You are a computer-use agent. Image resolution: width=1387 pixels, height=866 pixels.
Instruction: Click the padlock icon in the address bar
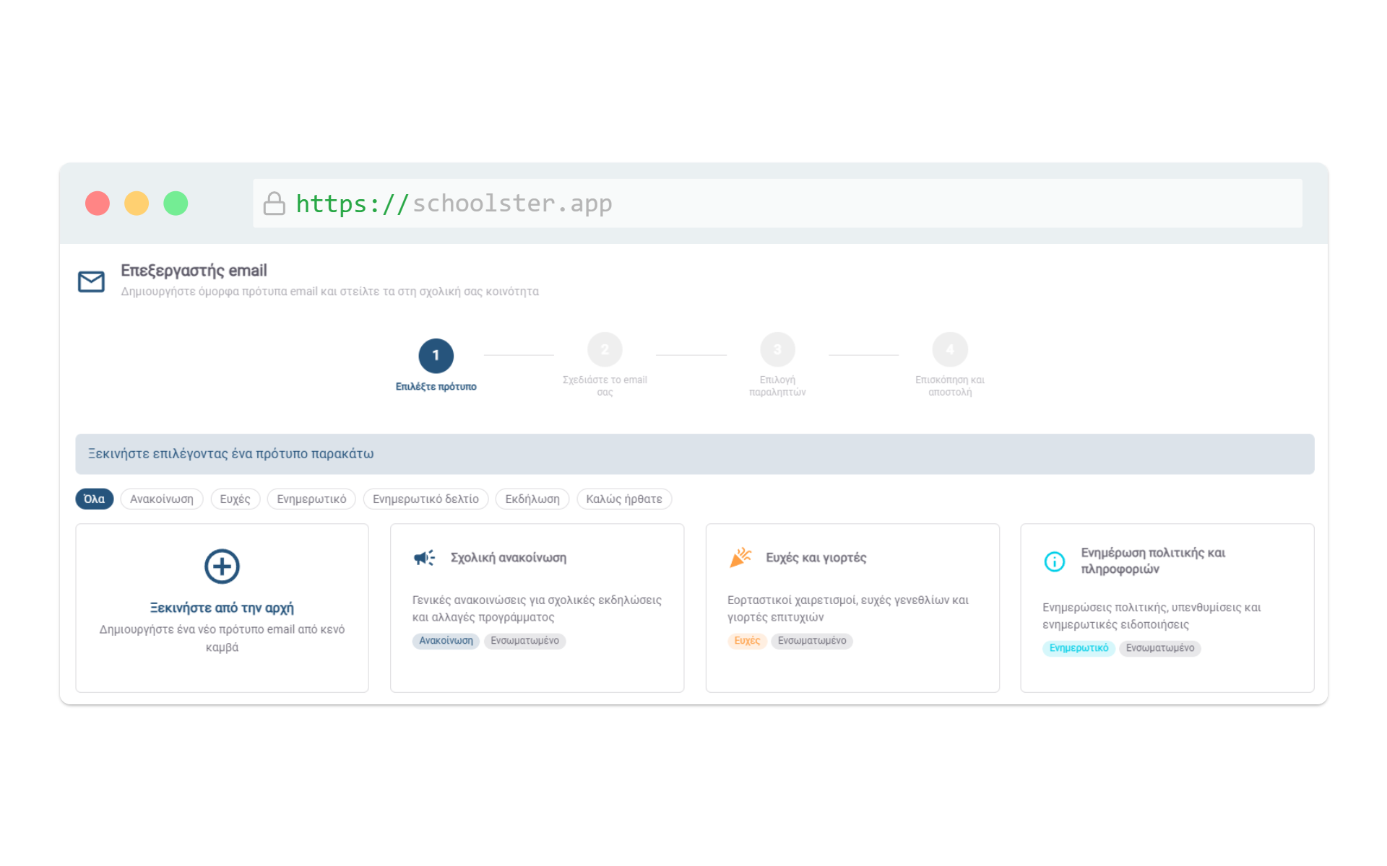(274, 204)
